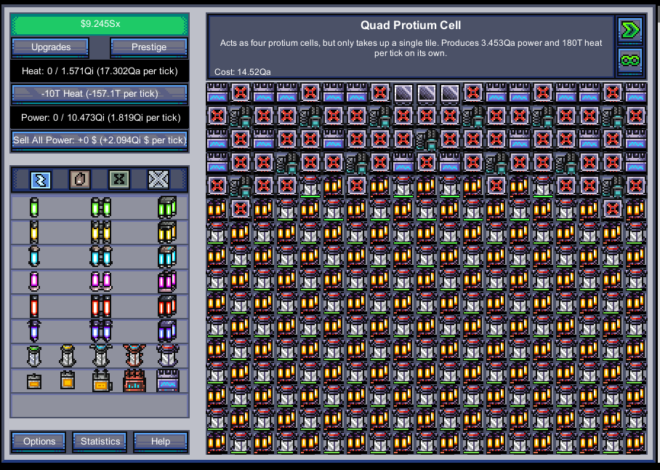Choose the dual purple fuel cell
Screen dimensions: 660x470
[x=101, y=331]
